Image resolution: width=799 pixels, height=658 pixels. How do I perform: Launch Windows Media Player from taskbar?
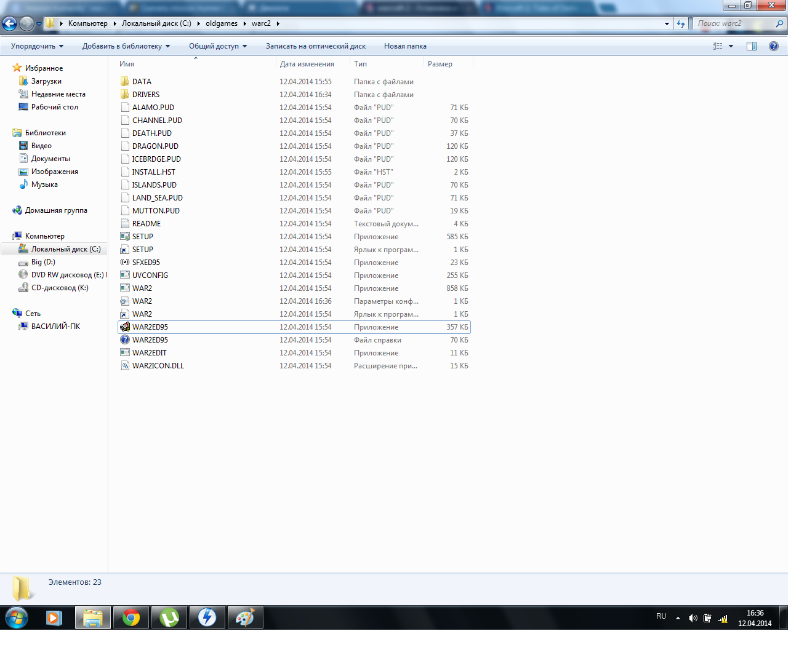54,617
